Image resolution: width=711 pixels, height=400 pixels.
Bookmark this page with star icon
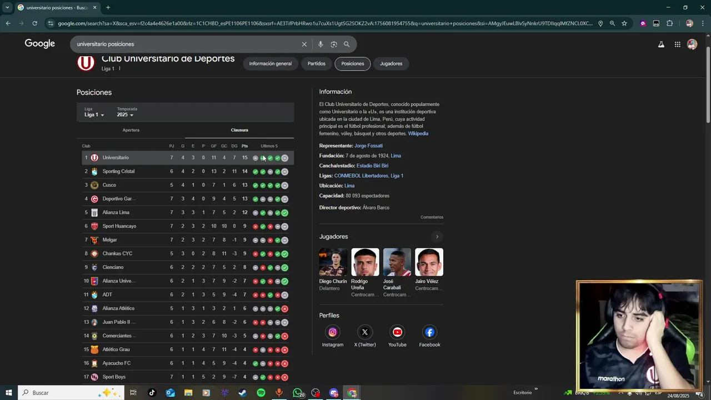tap(624, 23)
